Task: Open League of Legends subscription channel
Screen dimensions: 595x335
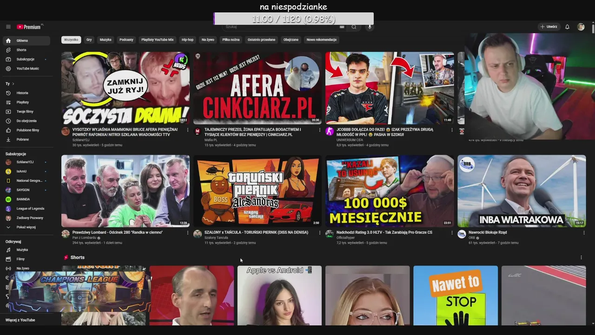Action: tap(27, 208)
